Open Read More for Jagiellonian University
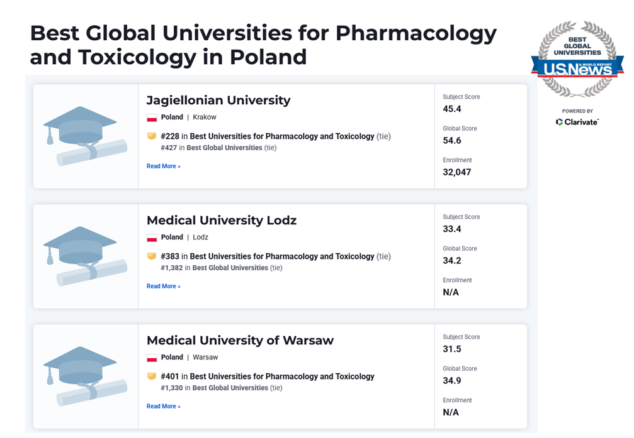The height and width of the screenshot is (438, 634). (163, 166)
